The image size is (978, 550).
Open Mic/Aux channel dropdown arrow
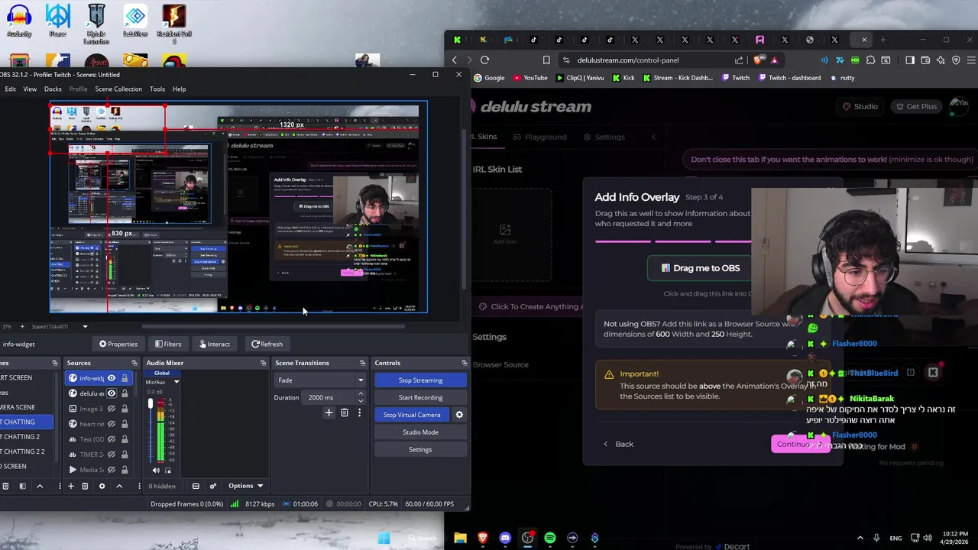176,382
